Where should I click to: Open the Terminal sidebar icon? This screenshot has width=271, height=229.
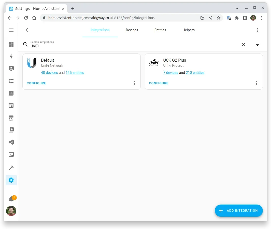pos(11,154)
